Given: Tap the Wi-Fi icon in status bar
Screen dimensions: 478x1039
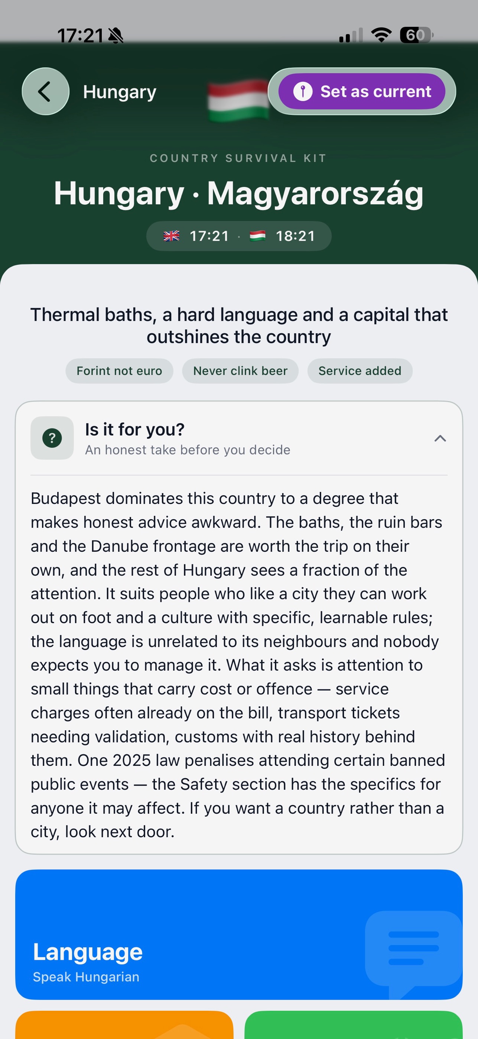Looking at the screenshot, I should point(381,35).
